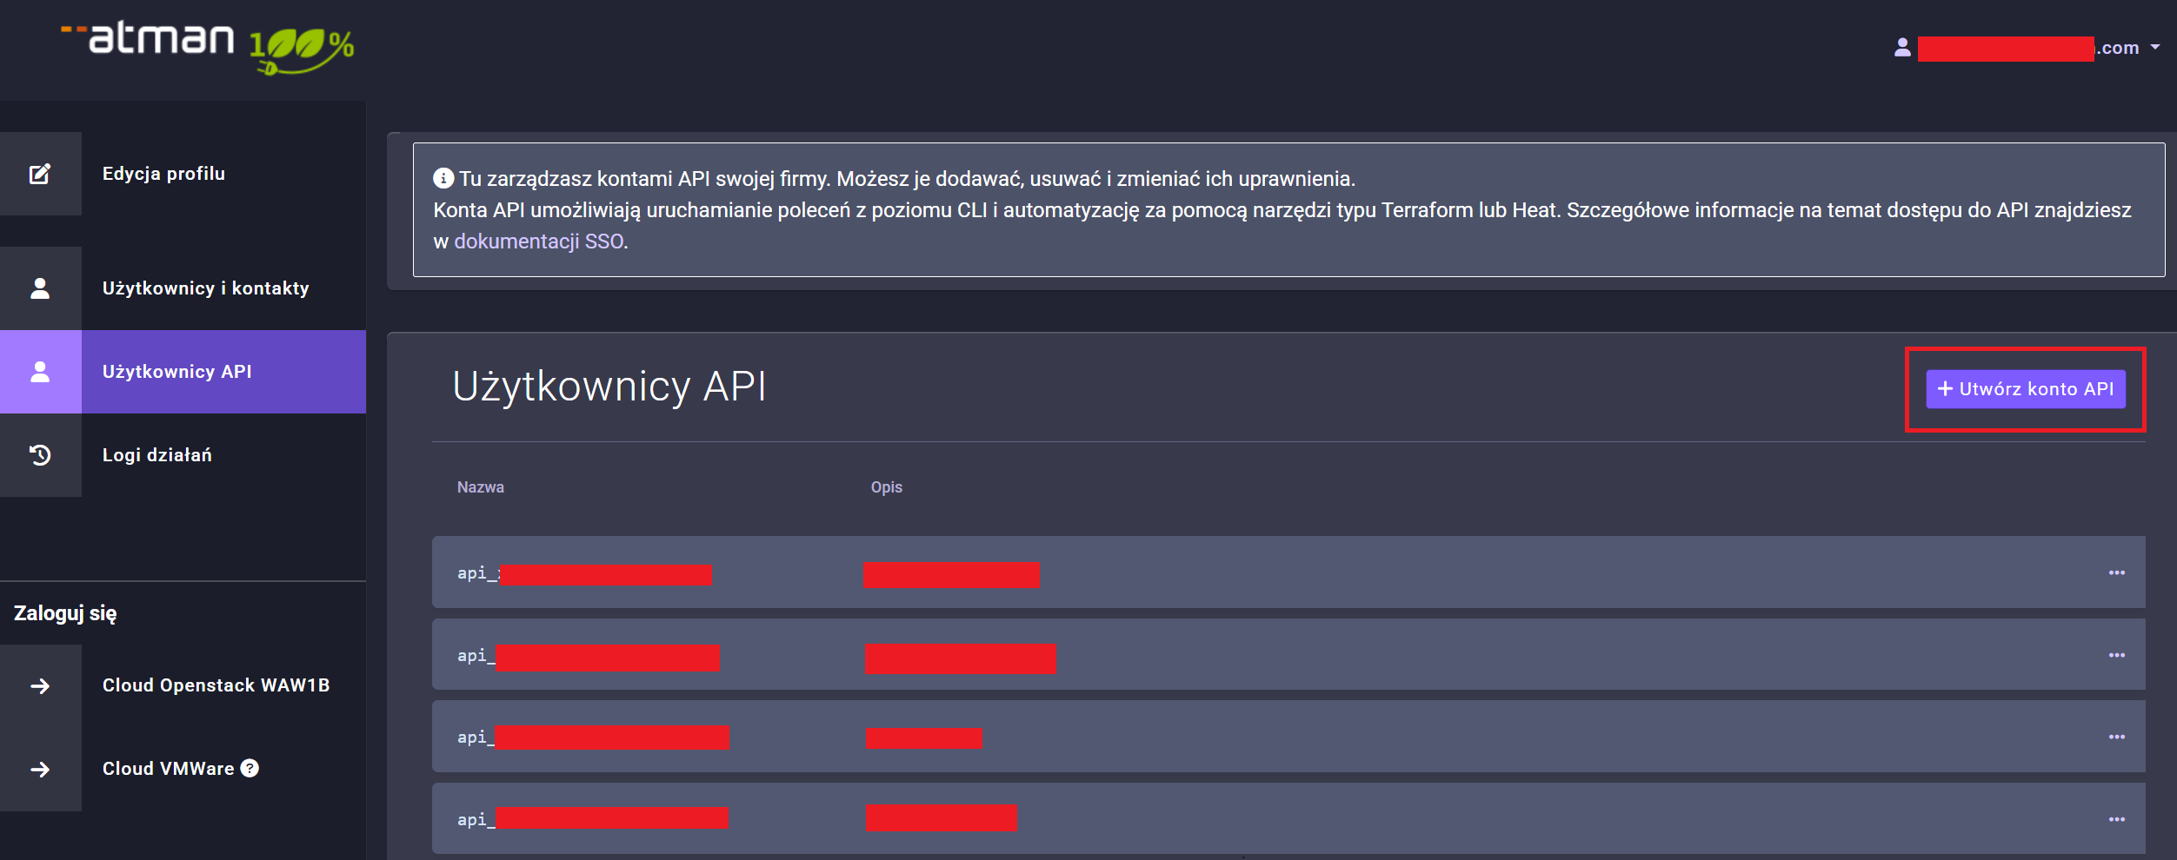Click the Cloud VMWare help question mark
Image resolution: width=2177 pixels, height=860 pixels.
point(250,768)
